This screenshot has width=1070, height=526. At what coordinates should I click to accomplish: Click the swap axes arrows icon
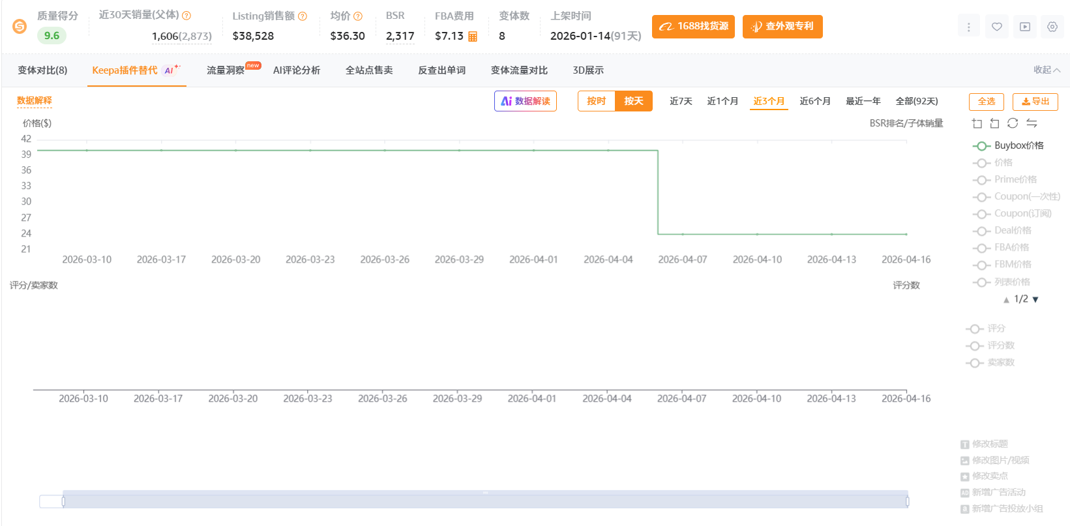click(x=1032, y=123)
